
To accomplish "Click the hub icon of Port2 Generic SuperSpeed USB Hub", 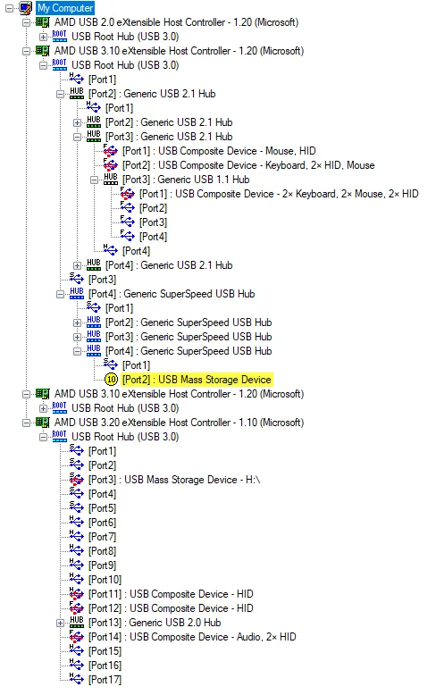I will point(94,322).
